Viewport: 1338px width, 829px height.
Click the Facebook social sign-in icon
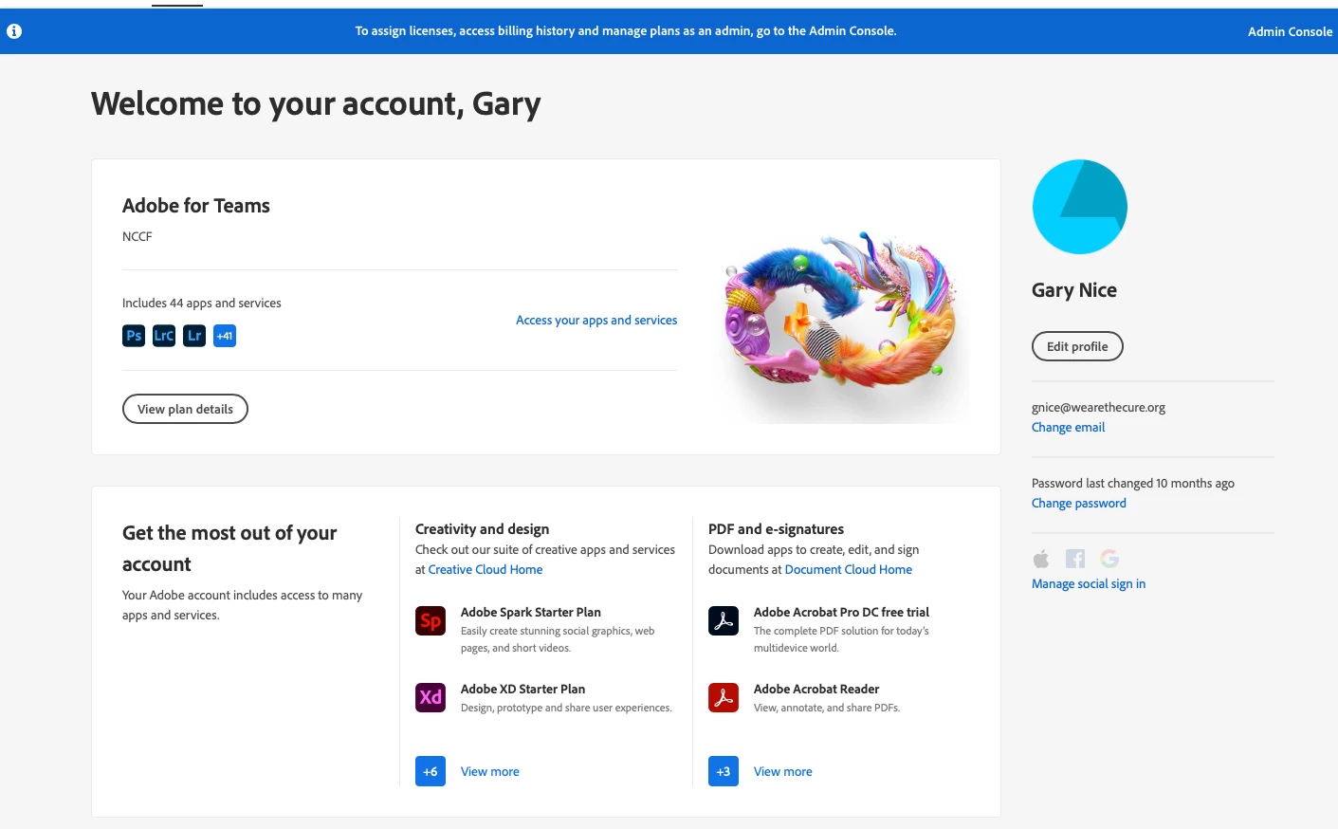pyautogui.click(x=1075, y=559)
